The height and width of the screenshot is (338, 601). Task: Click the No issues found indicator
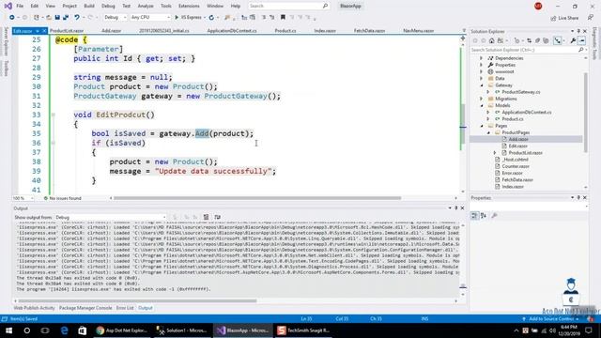[63, 198]
